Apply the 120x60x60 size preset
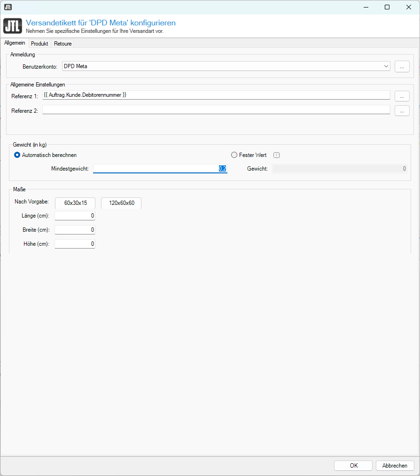This screenshot has width=420, height=476. pos(121,203)
